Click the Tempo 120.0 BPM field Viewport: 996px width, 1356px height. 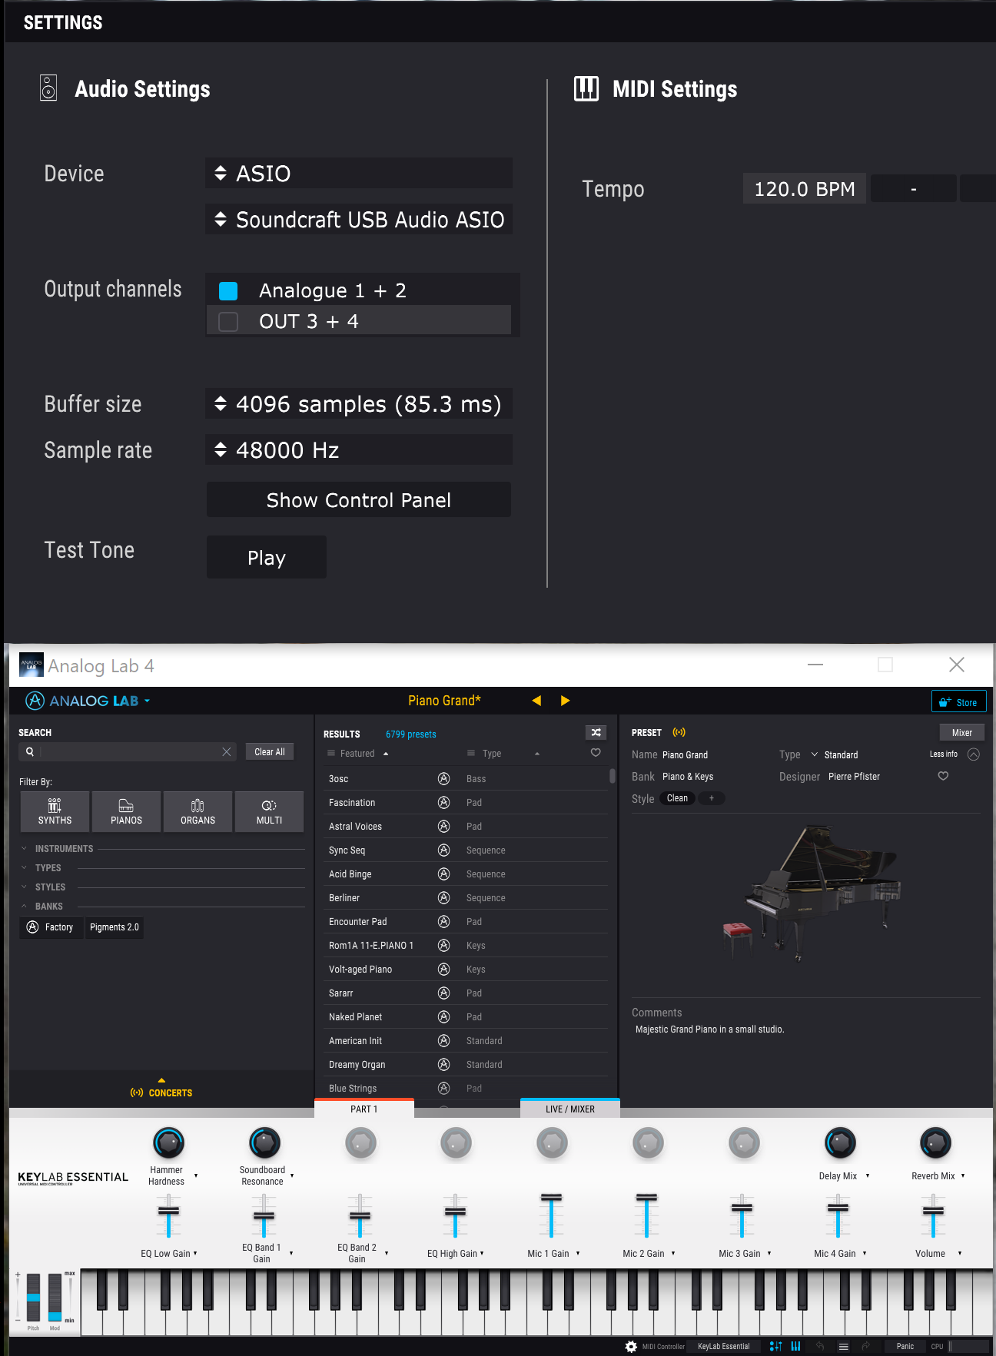tap(805, 188)
